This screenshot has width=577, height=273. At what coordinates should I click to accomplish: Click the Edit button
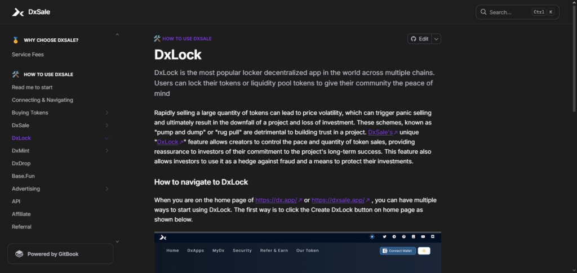tap(419, 39)
